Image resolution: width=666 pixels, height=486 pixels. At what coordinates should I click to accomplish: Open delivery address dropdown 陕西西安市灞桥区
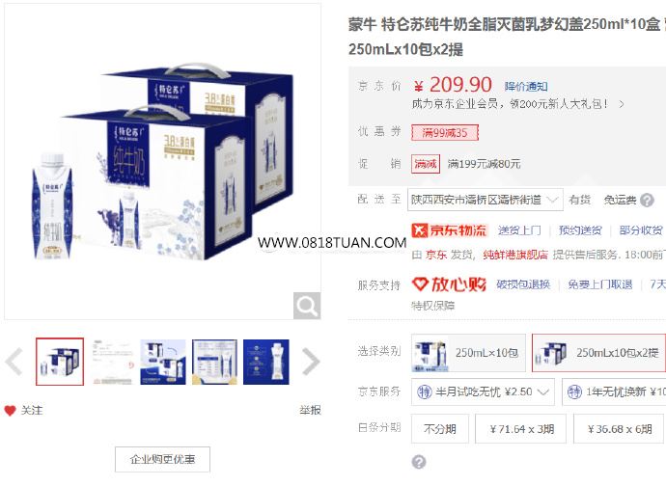pos(486,200)
